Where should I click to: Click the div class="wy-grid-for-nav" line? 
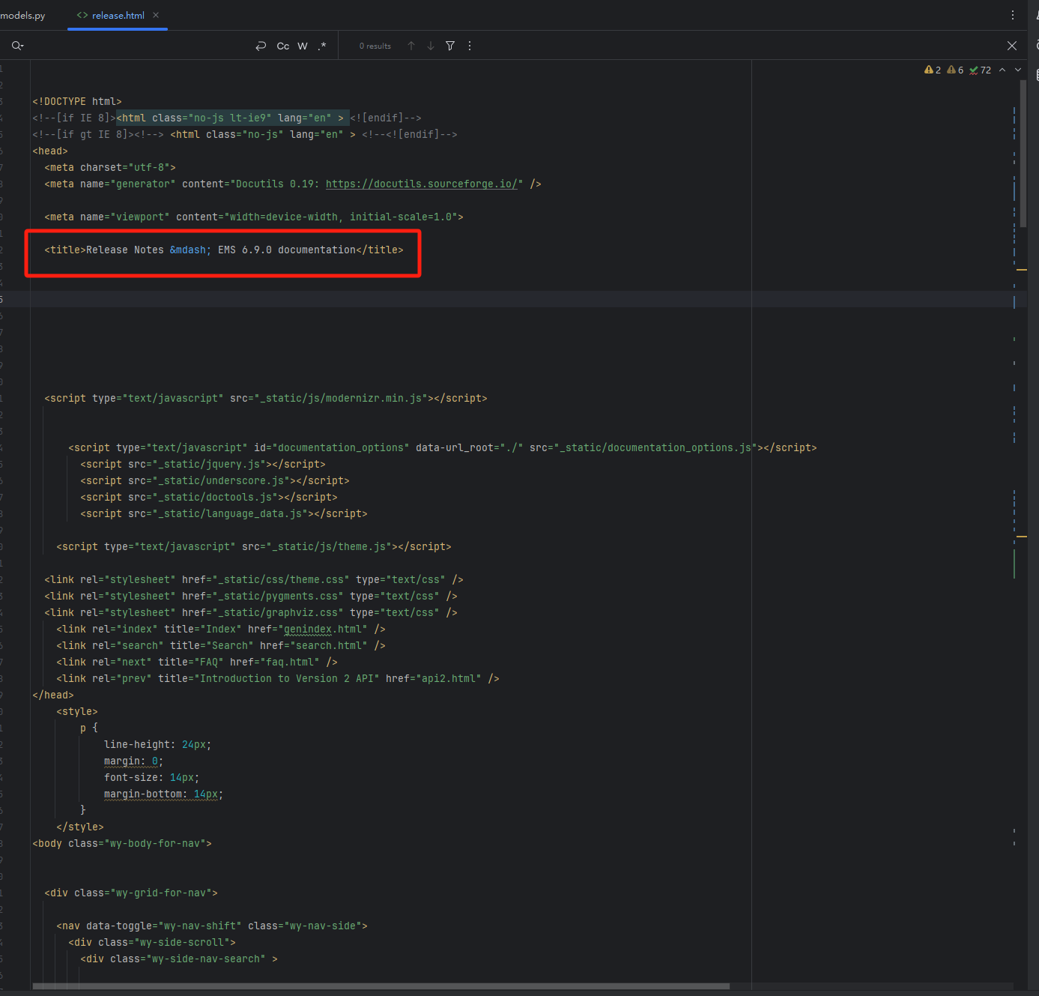pos(131,893)
